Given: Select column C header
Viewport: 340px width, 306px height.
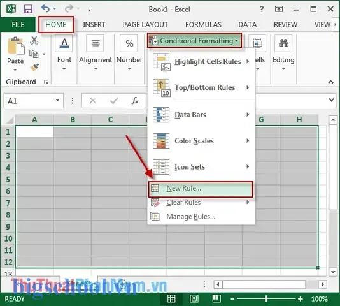Looking at the screenshot, I should click(x=110, y=120).
